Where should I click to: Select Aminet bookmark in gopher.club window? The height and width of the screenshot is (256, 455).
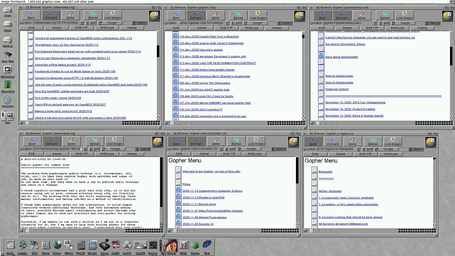(201, 28)
